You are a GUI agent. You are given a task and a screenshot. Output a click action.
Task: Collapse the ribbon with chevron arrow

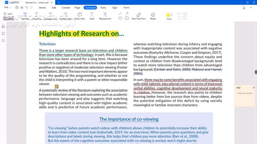251,8
